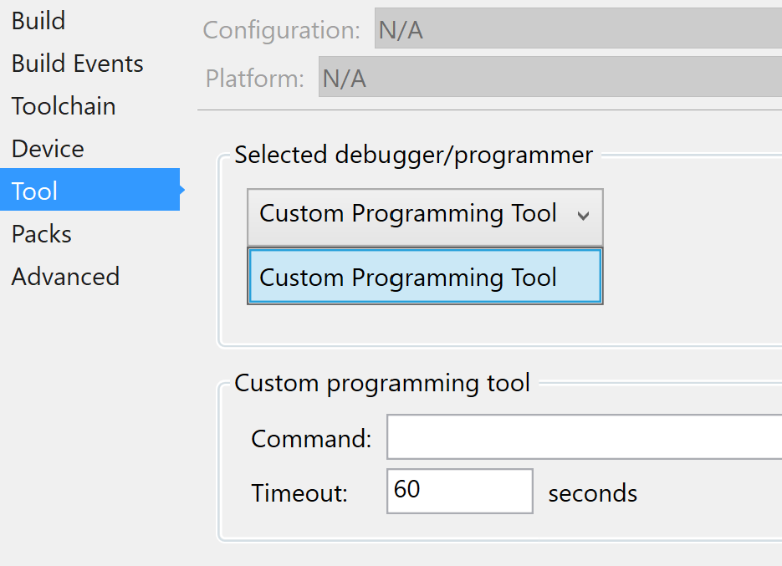Switch to the Build Events tab
The height and width of the screenshot is (566, 782).
[x=77, y=64]
